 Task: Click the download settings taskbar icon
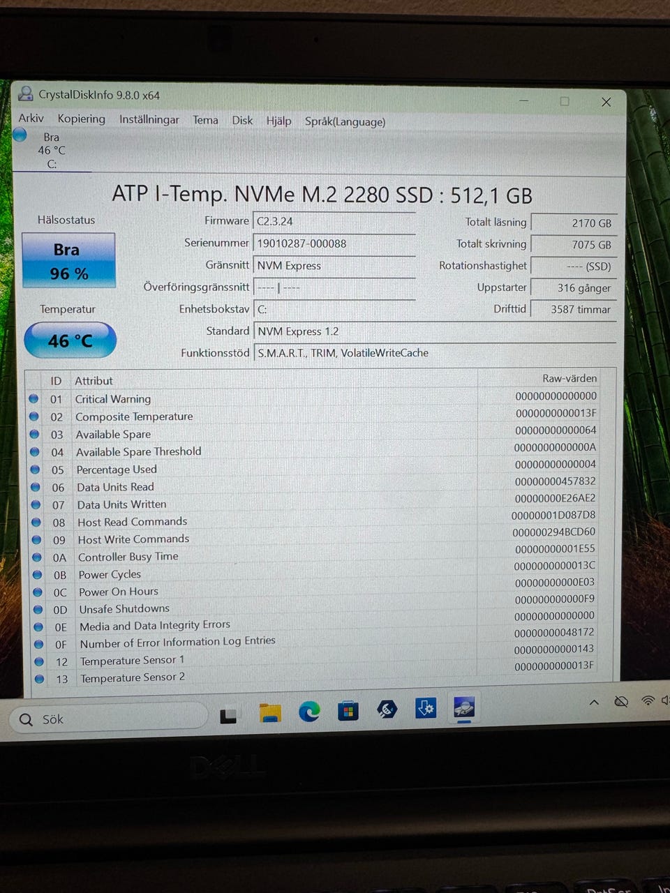425,709
